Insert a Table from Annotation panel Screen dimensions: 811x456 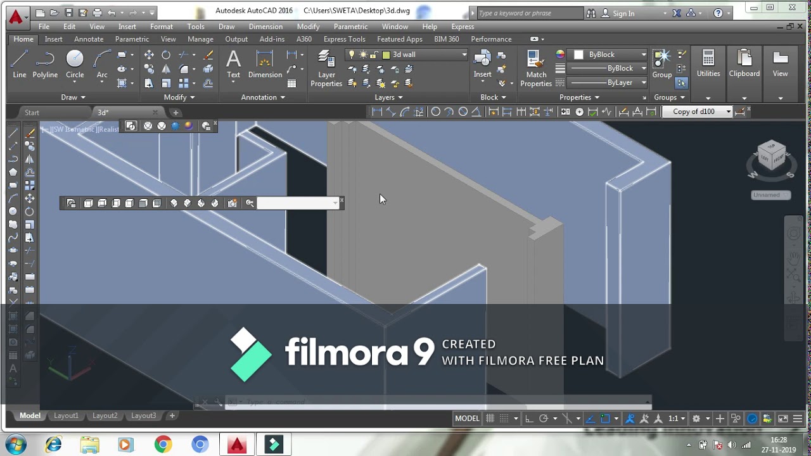292,83
